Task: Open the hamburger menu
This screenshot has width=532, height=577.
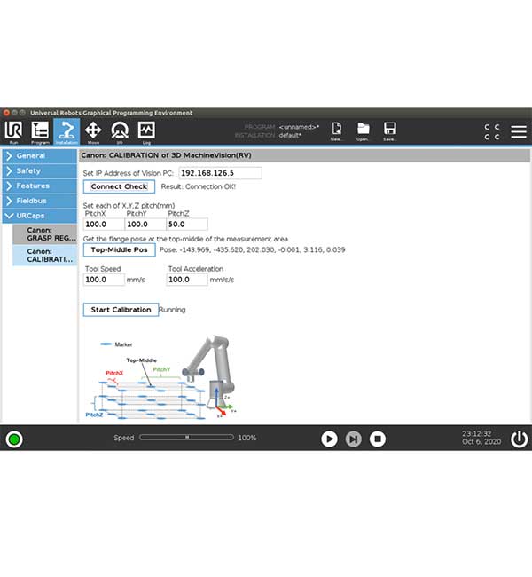Action: [x=519, y=131]
